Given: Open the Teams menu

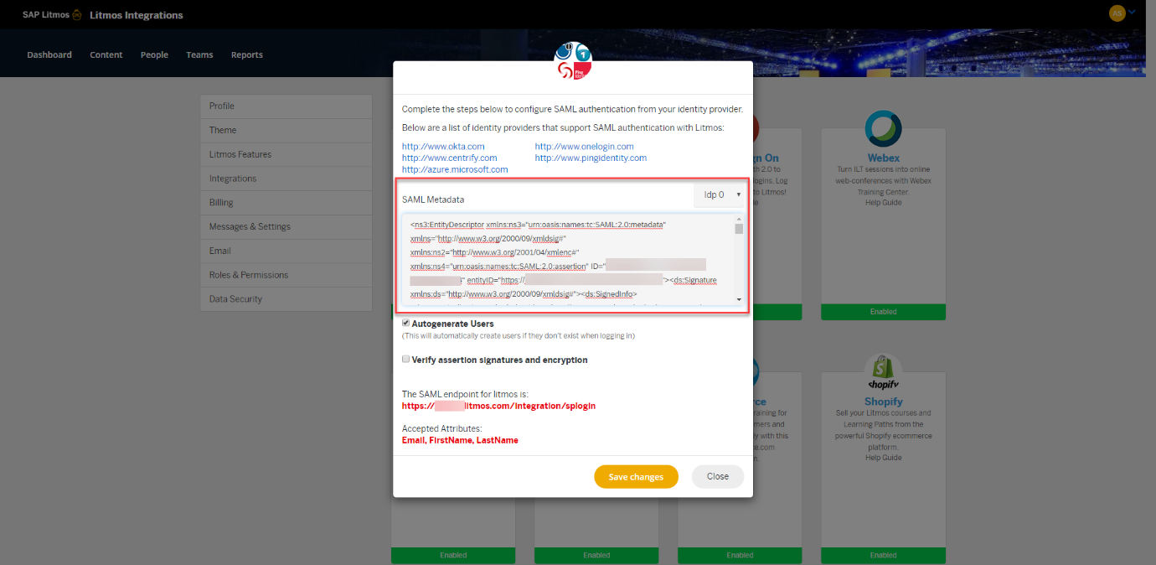Looking at the screenshot, I should (x=199, y=54).
